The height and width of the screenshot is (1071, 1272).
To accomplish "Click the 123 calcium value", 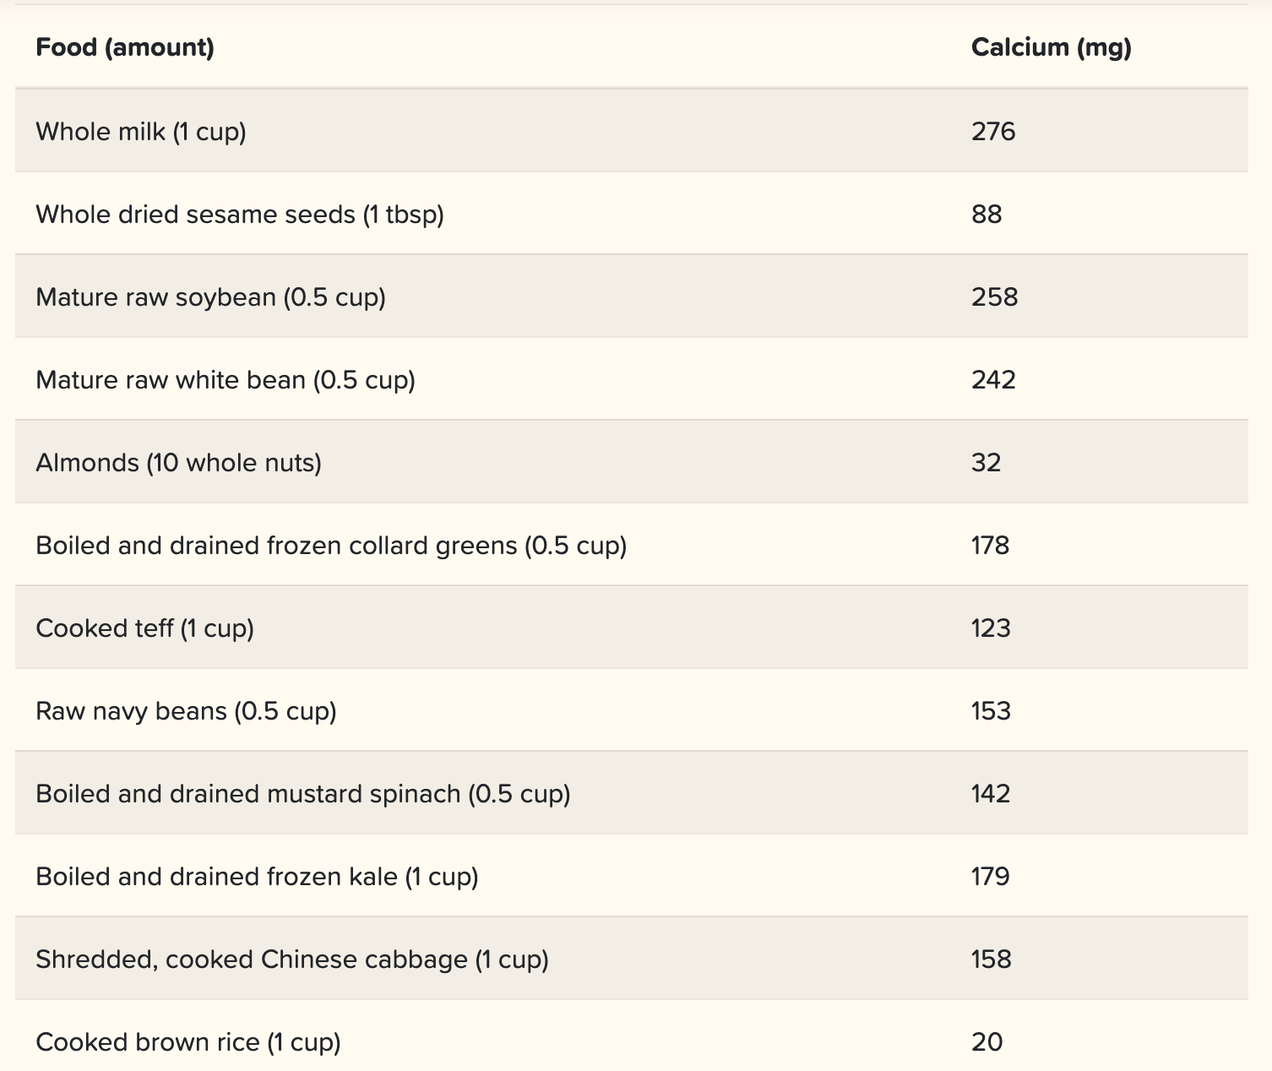I will pos(991,628).
